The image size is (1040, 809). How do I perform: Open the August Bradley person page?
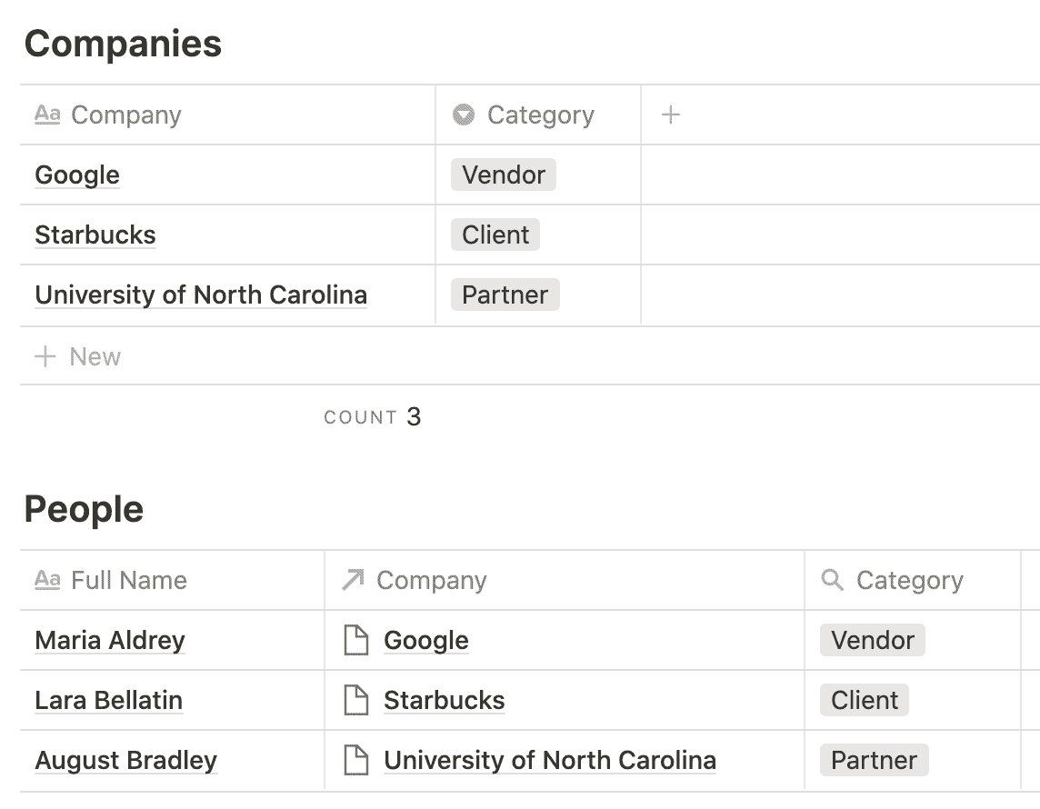pos(126,761)
